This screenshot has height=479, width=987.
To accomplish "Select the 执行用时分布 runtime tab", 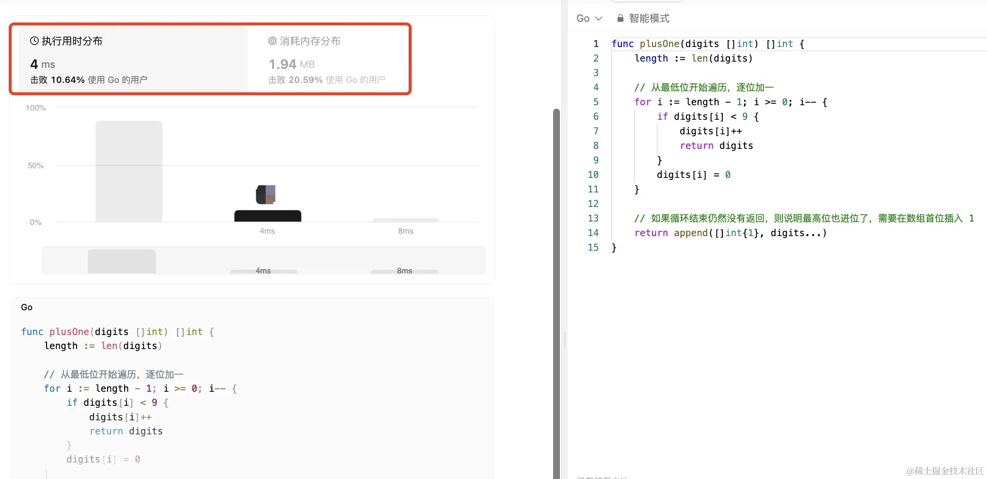I will click(133, 59).
